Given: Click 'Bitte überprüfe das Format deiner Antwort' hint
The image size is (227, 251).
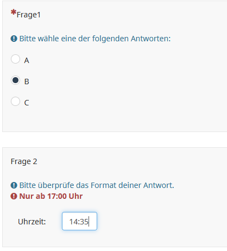Looking at the screenshot, I should [97, 185].
